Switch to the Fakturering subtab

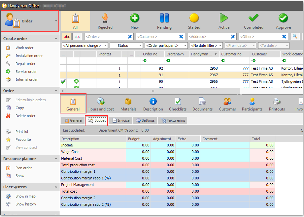(x=173, y=120)
